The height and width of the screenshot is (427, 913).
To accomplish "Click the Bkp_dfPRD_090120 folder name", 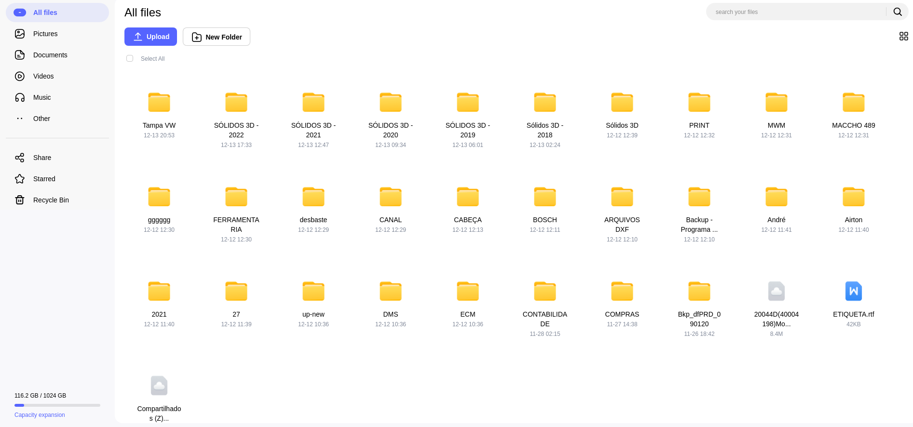I will tap(699, 319).
